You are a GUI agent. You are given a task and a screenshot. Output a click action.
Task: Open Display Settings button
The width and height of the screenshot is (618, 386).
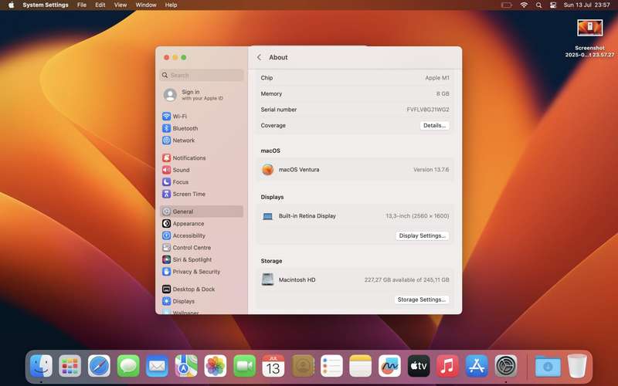tap(422, 235)
